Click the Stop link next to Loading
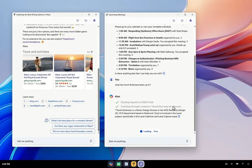Image resolution: width=252 pixels, height=168 pixels. (156, 131)
